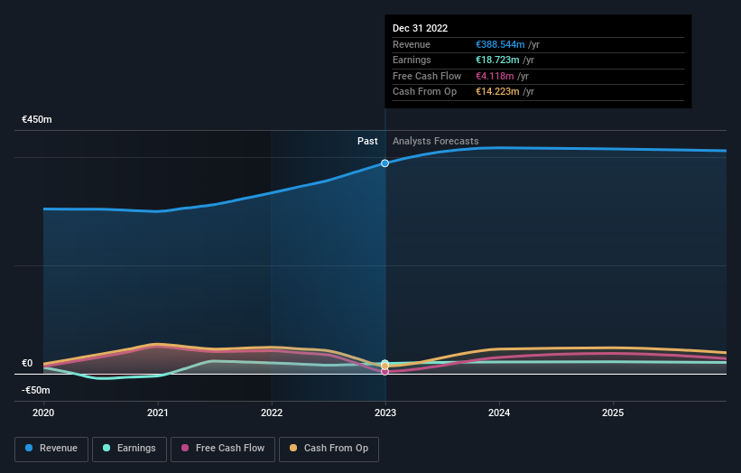Click the -€50m y-axis label
The height and width of the screenshot is (473, 741).
tap(35, 390)
